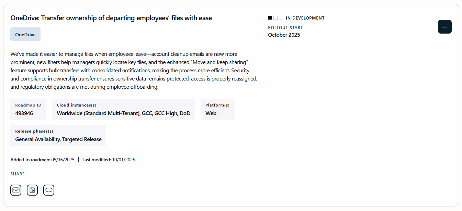This screenshot has height=211, width=462.
Task: Click the SHARE section heading
Action: [18, 174]
